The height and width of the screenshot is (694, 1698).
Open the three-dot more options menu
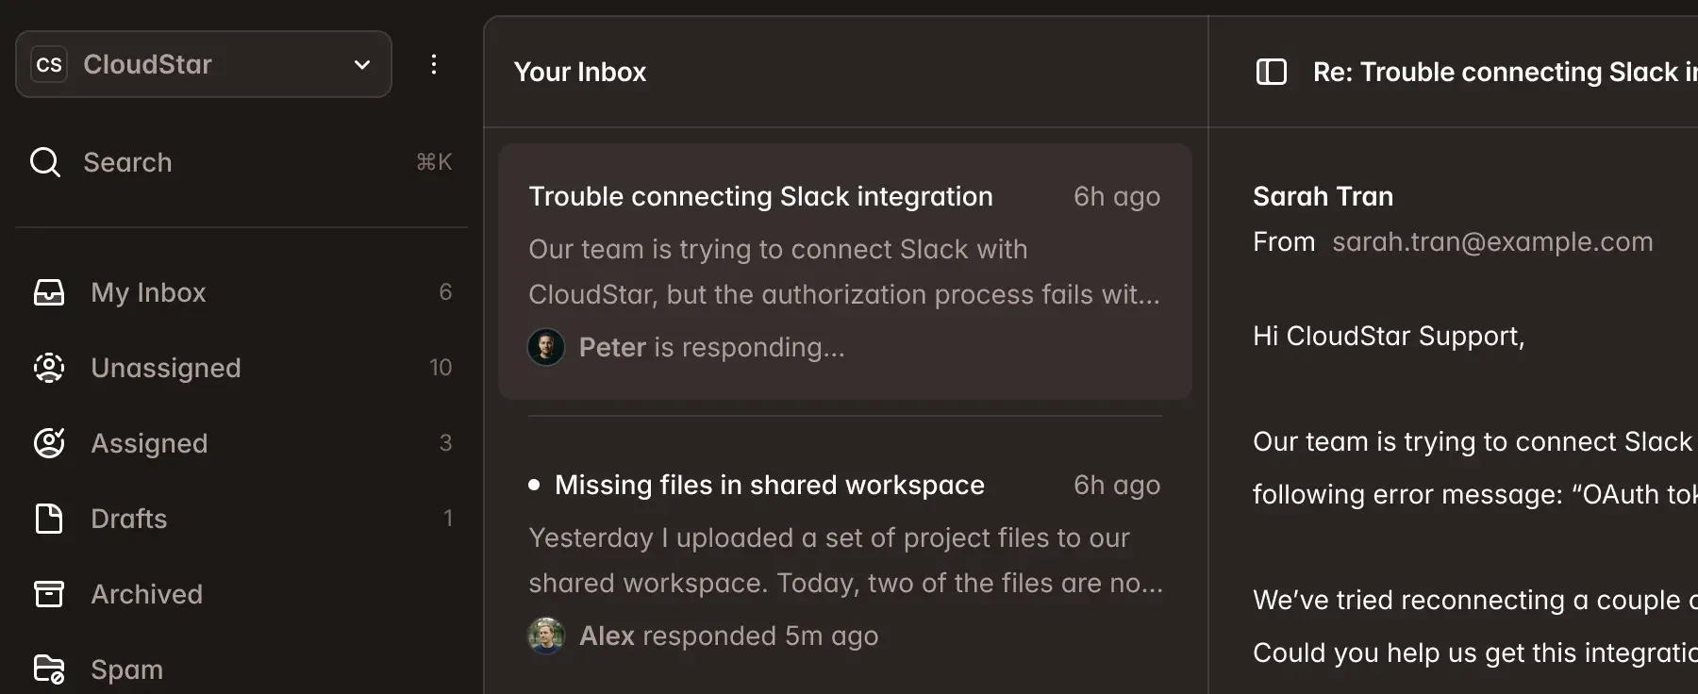pos(434,64)
